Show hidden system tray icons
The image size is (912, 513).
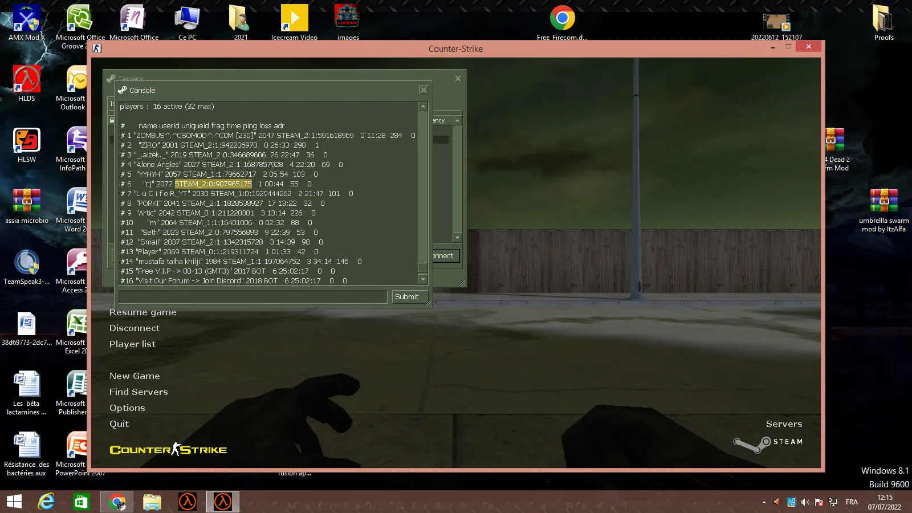764,502
